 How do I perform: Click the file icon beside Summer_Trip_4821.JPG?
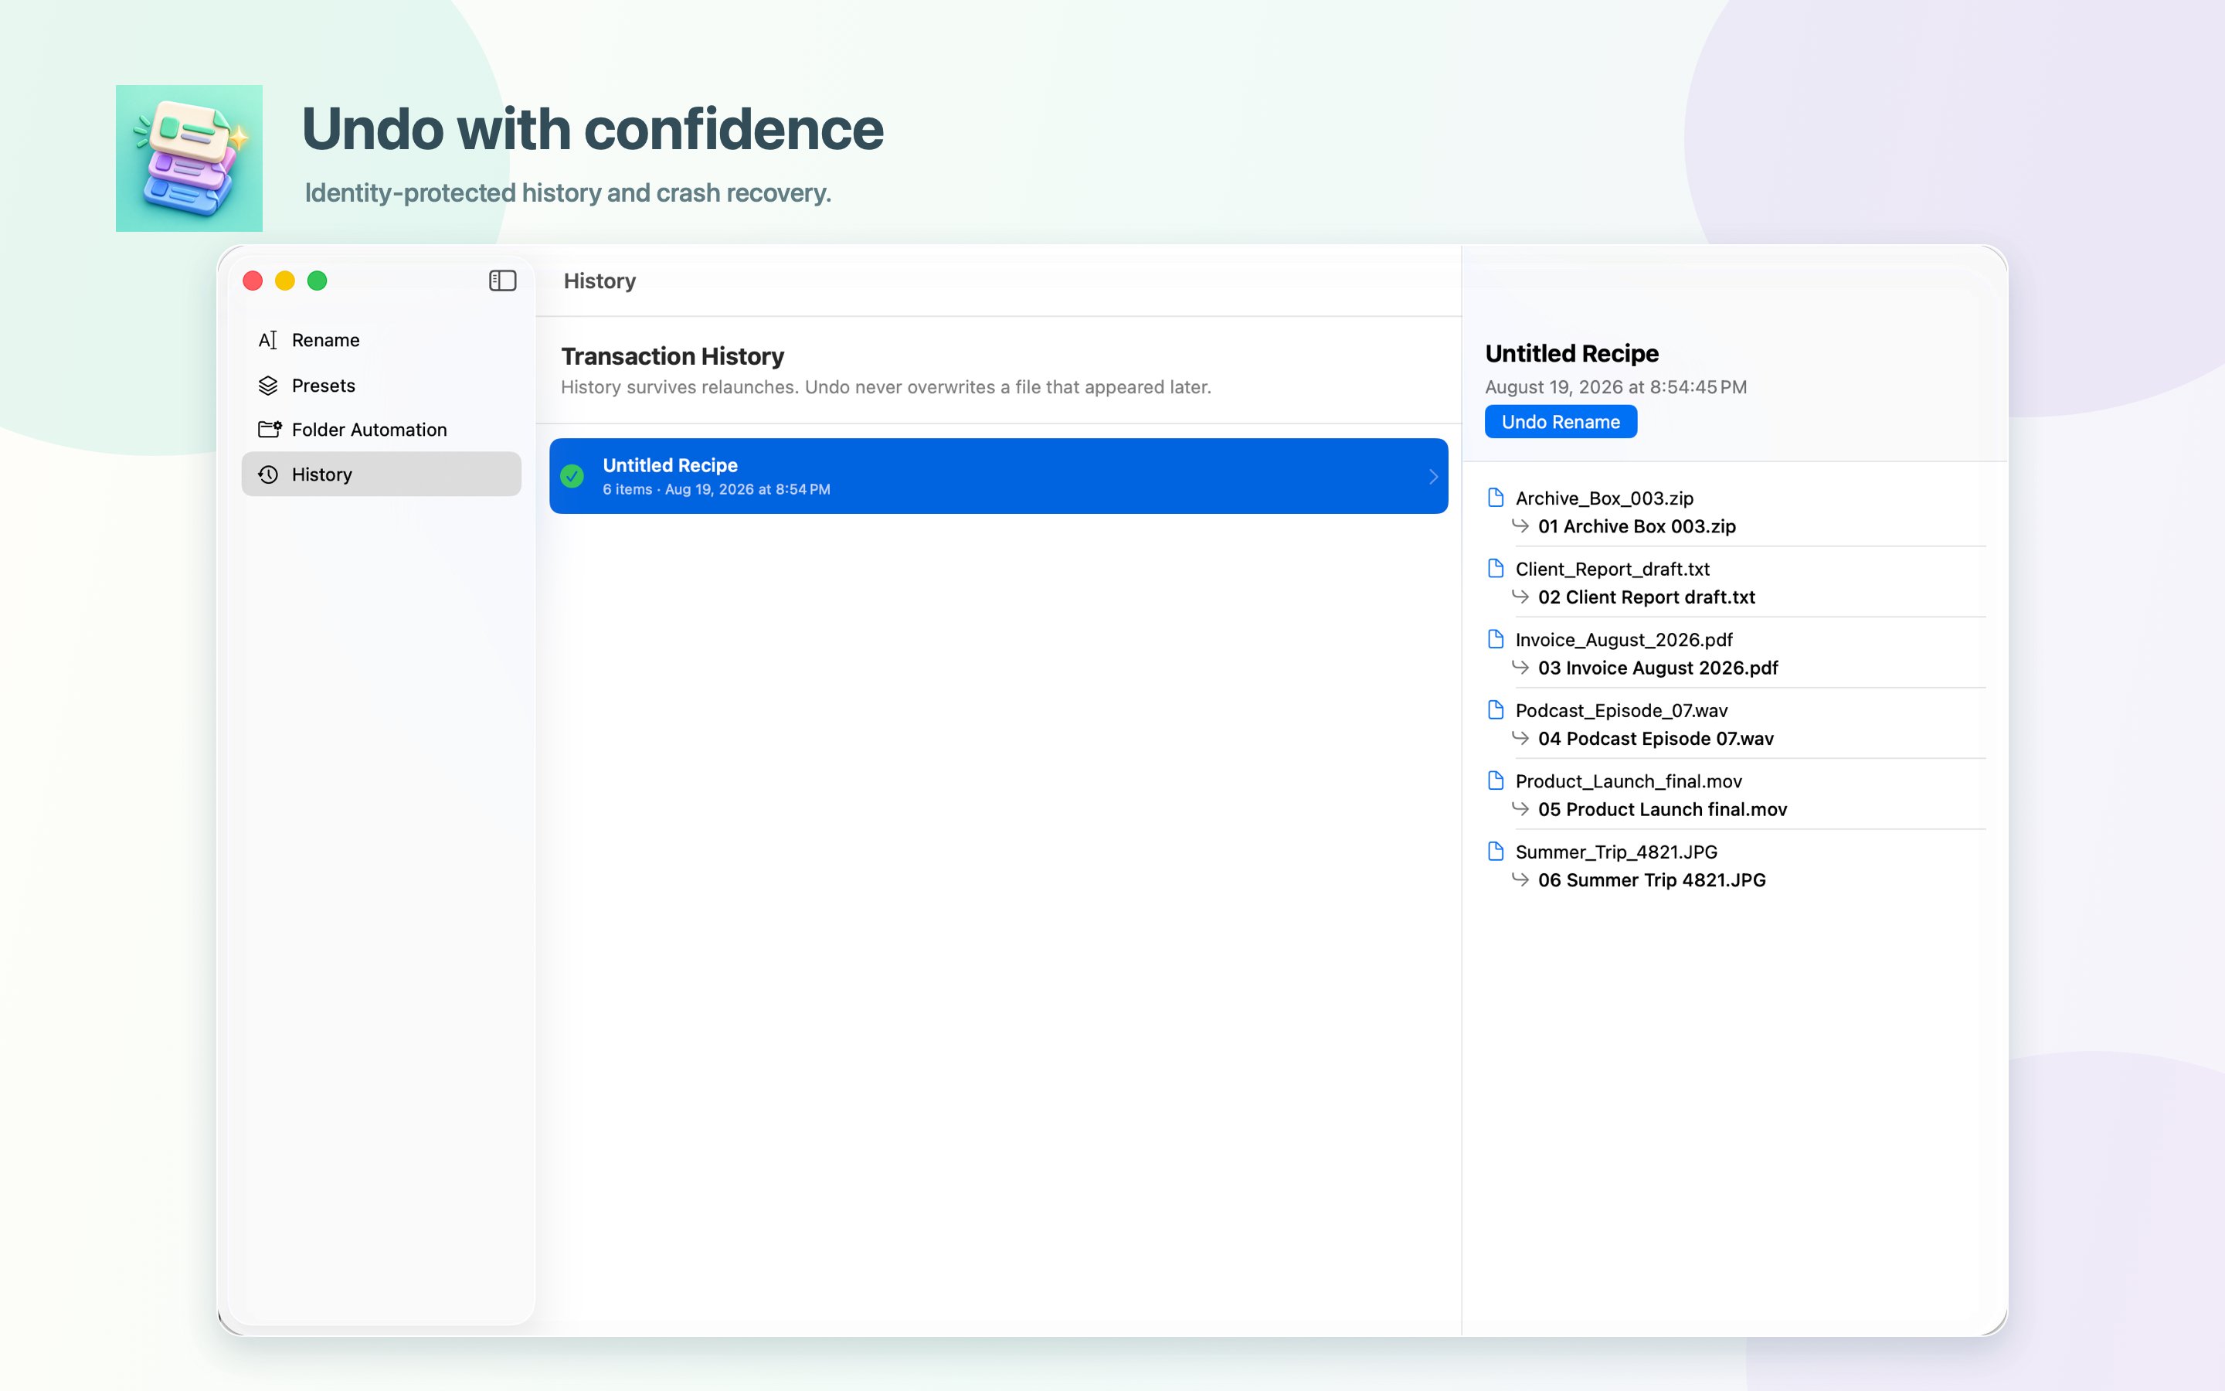tap(1496, 852)
